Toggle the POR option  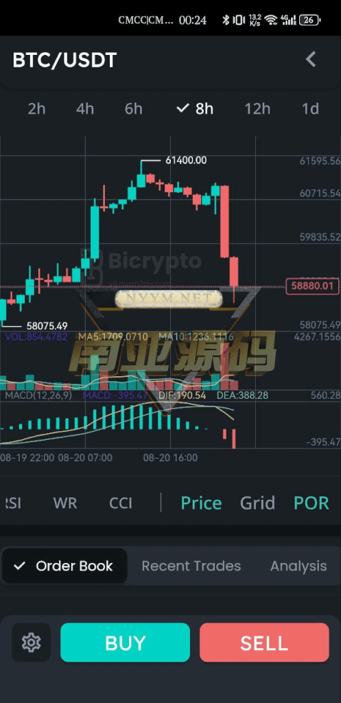point(311,503)
